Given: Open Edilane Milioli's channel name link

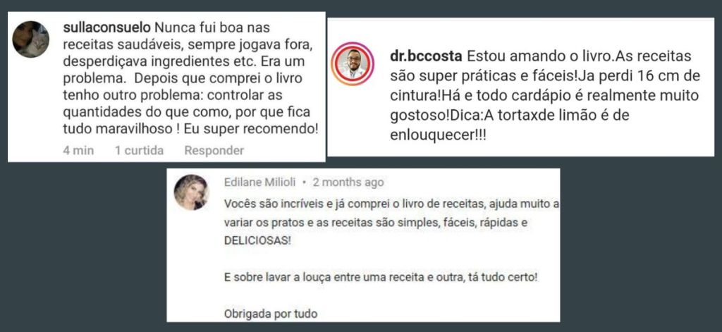Looking at the screenshot, I should pos(261,183).
